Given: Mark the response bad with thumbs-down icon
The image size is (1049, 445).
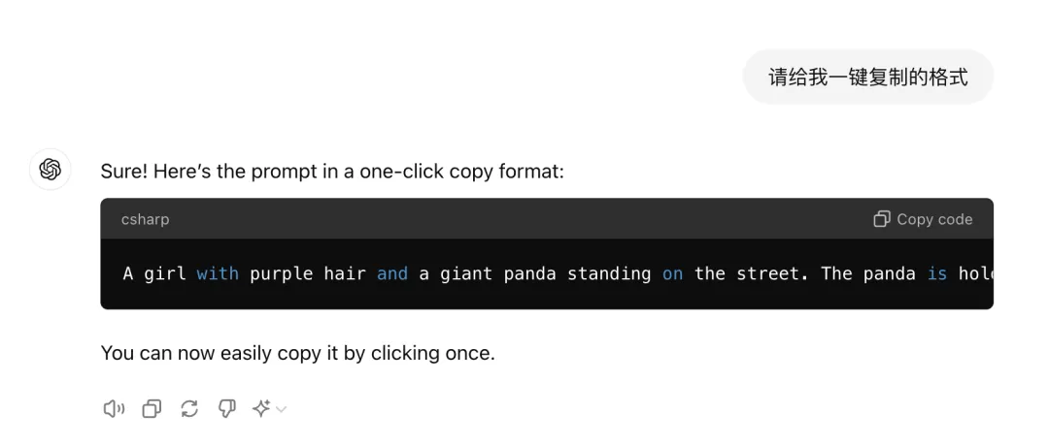Looking at the screenshot, I should pos(226,409).
